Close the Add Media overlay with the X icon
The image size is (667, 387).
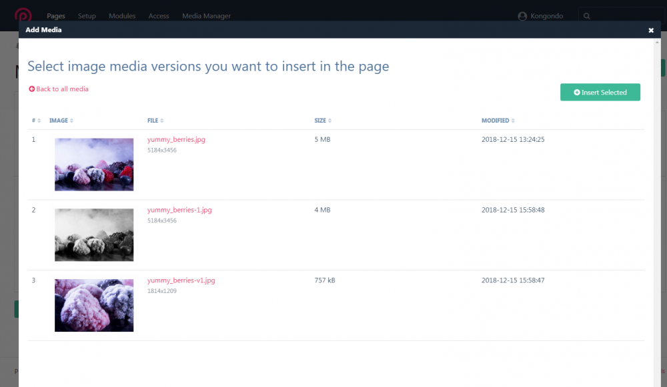(651, 30)
